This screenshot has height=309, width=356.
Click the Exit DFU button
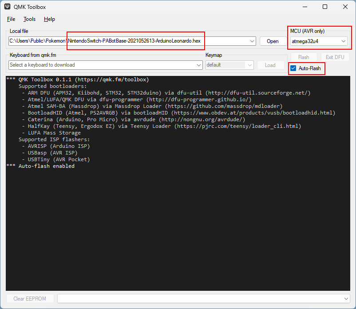tap(335, 57)
